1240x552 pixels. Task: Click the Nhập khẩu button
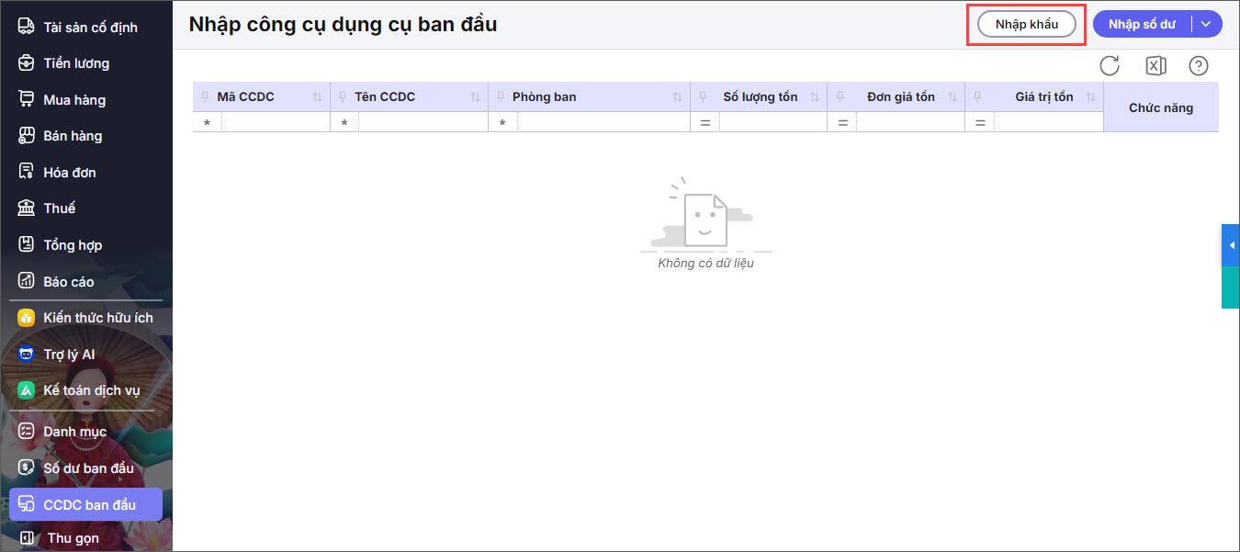(x=1026, y=25)
